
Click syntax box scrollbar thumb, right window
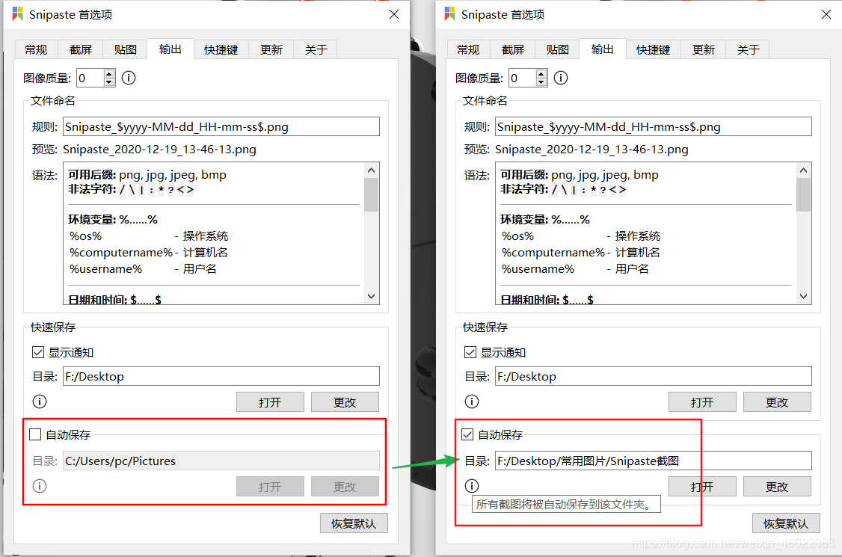click(803, 195)
